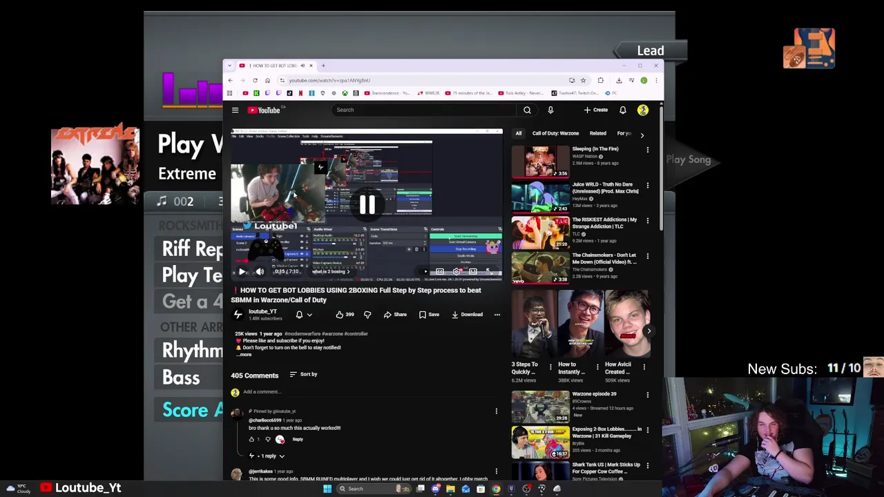
Task: Download the video
Action: pos(468,315)
